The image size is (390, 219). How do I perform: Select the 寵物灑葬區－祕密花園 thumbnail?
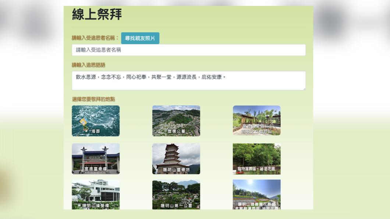pyautogui.click(x=257, y=159)
